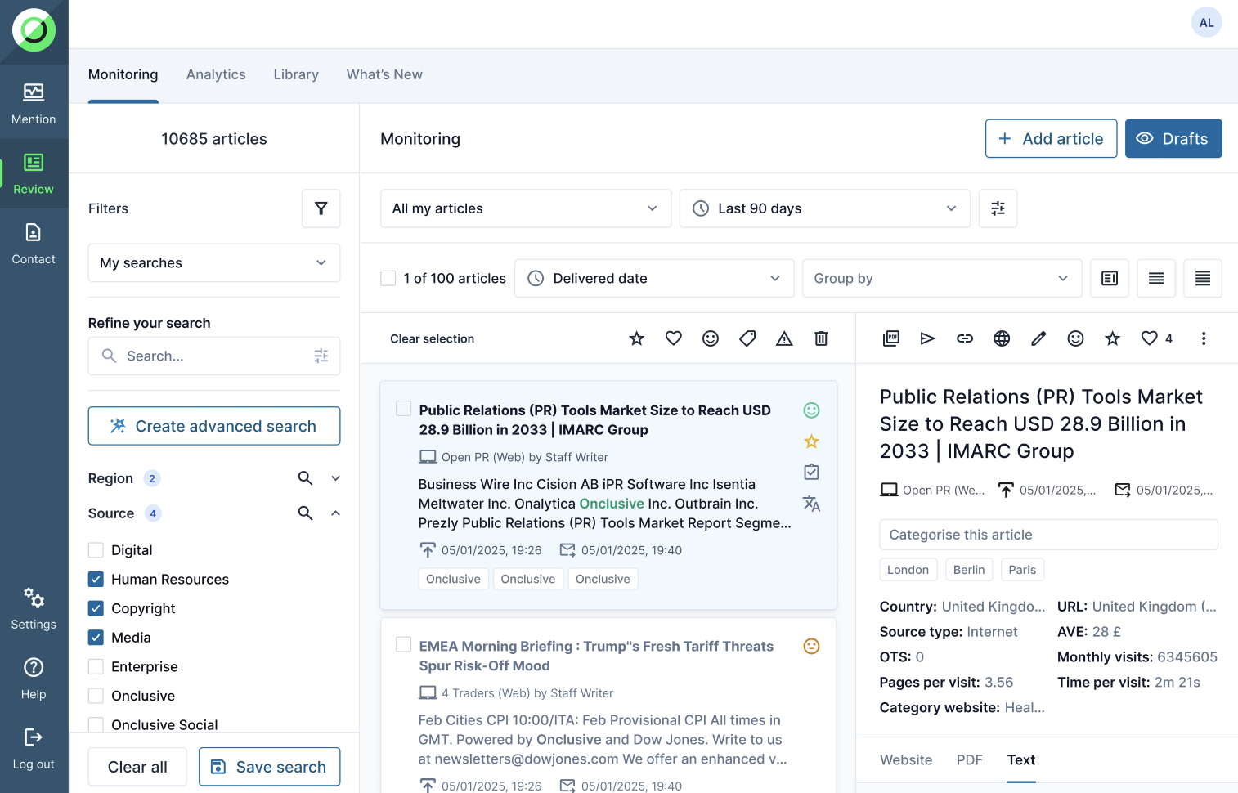This screenshot has width=1238, height=793.
Task: Uncheck the Human Resources source checkbox
Action: pyautogui.click(x=96, y=580)
